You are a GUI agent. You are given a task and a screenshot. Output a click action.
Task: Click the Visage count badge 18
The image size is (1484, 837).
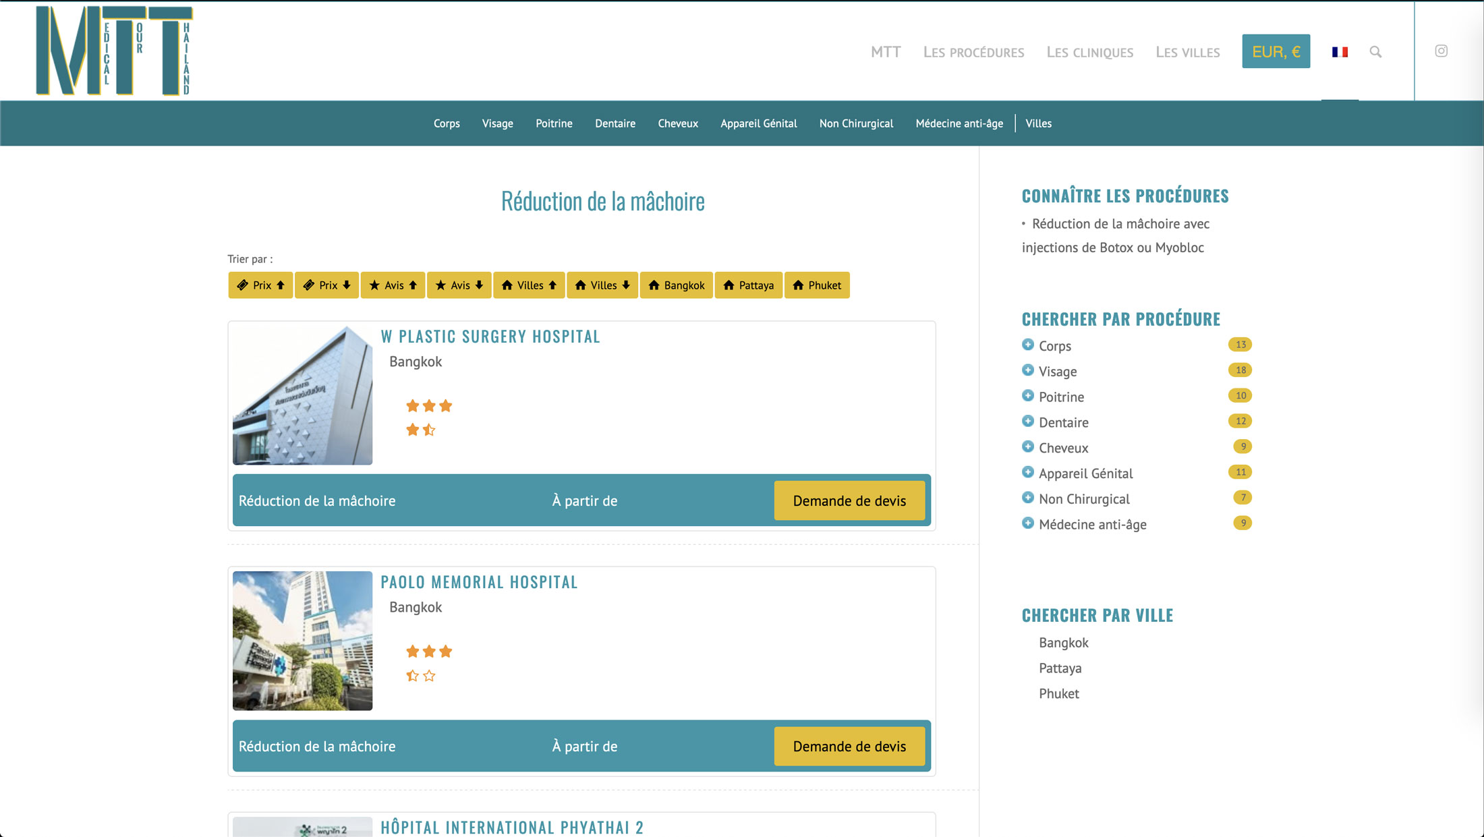[1240, 370]
